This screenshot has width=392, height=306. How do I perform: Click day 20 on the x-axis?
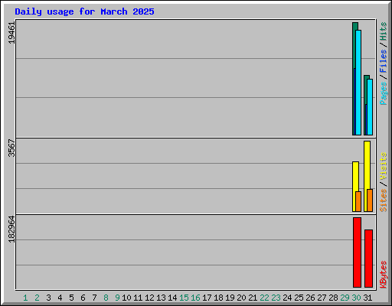click(241, 298)
